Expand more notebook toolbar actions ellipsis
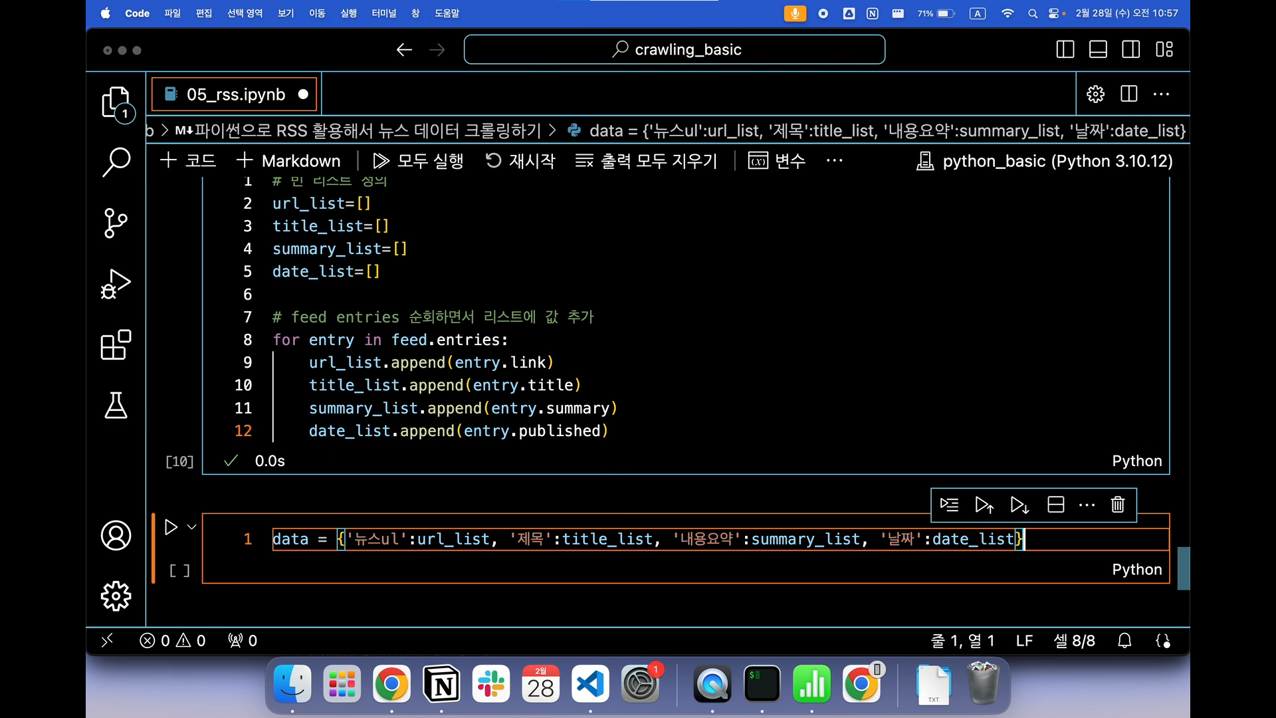1276x718 pixels. point(834,161)
